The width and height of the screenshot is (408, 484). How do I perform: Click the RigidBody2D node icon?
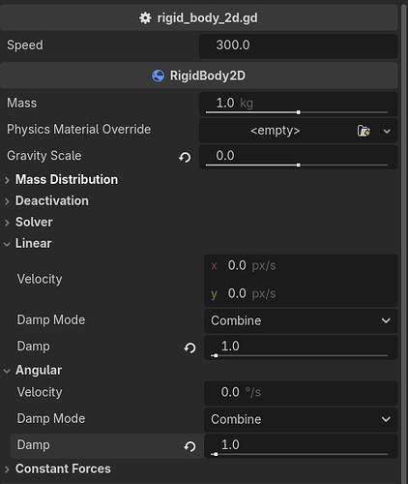[158, 76]
